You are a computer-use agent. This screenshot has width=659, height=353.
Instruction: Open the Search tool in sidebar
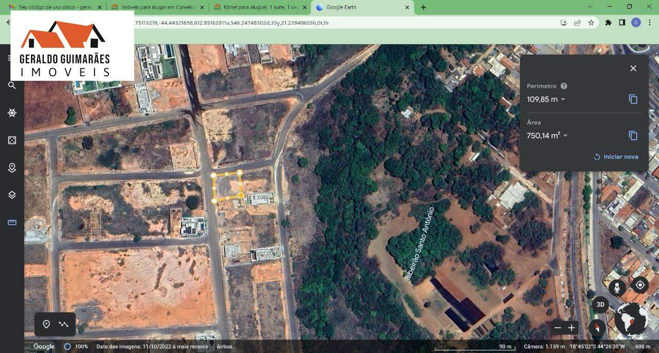click(x=12, y=85)
